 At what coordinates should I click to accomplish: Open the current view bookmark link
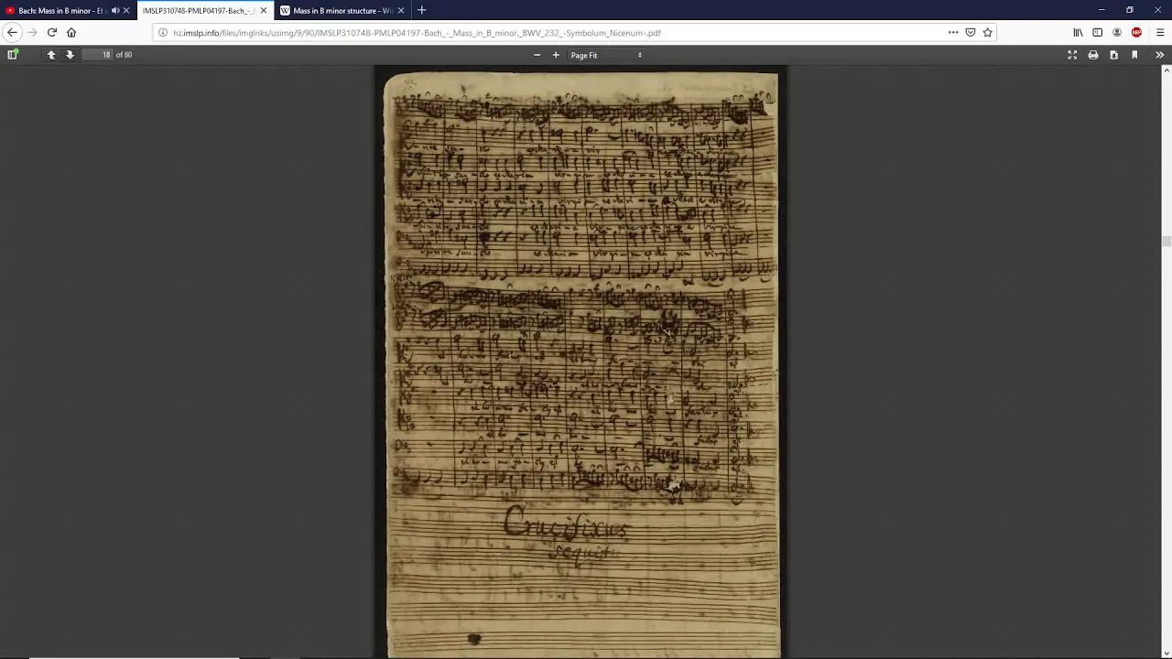click(1134, 55)
